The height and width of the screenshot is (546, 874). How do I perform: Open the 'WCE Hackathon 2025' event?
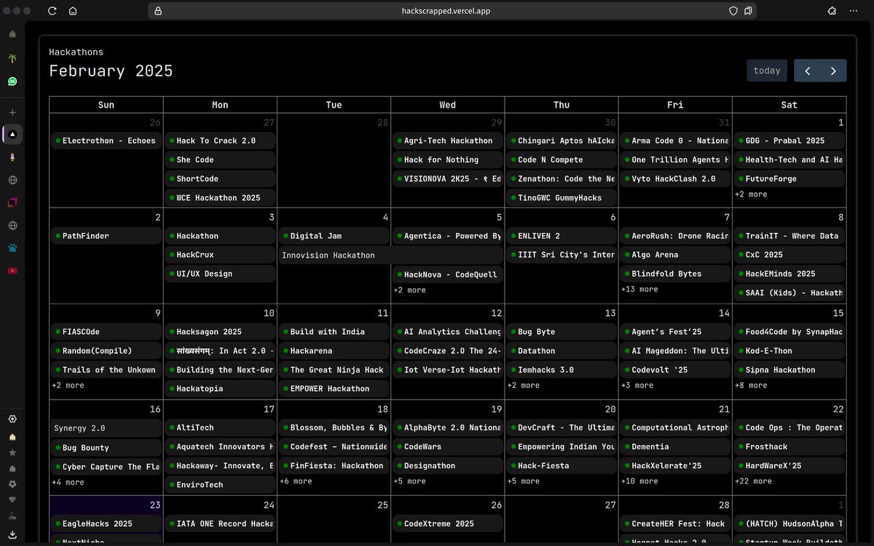click(x=220, y=197)
